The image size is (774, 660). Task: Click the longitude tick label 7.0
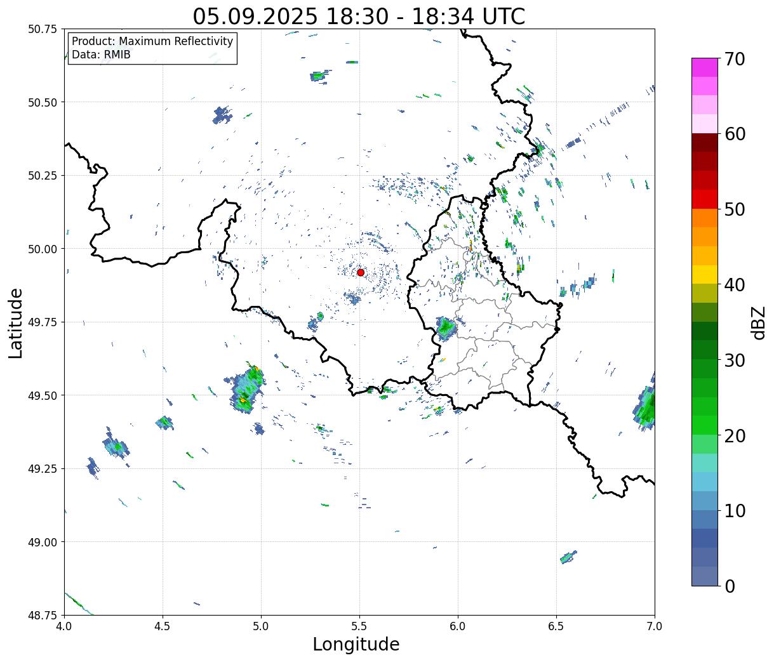(655, 626)
